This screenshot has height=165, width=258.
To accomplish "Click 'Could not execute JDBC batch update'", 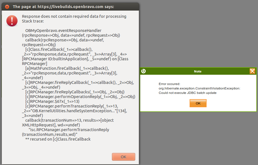I will pyautogui.click(x=188, y=93).
